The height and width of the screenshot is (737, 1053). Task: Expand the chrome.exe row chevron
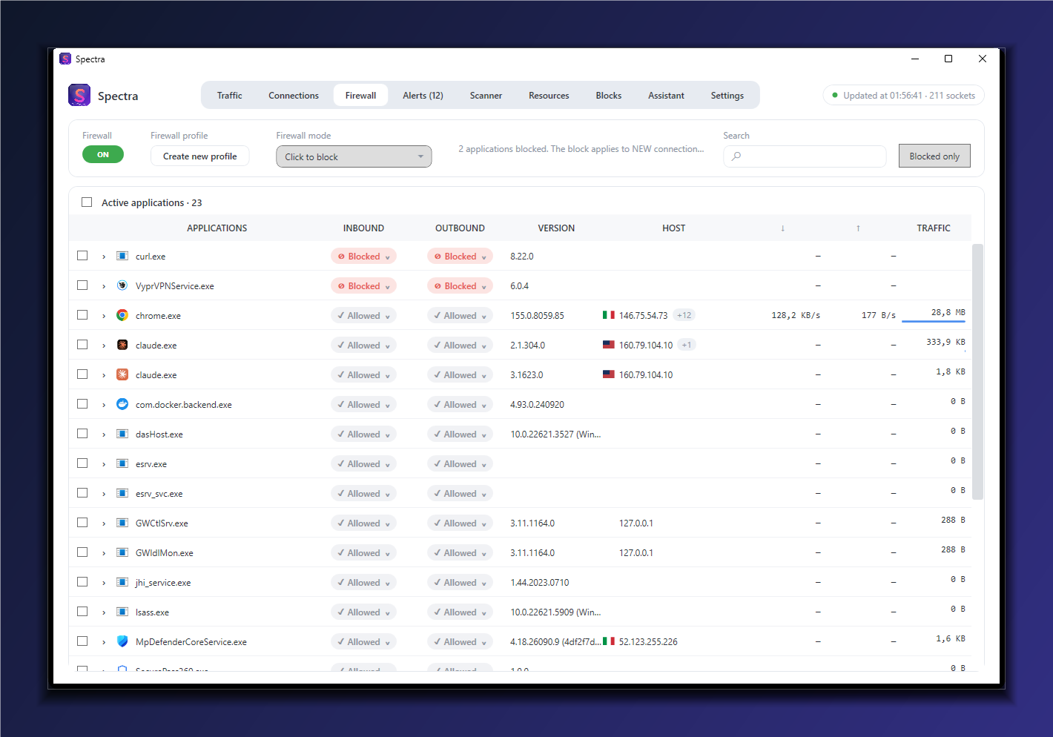pos(104,316)
